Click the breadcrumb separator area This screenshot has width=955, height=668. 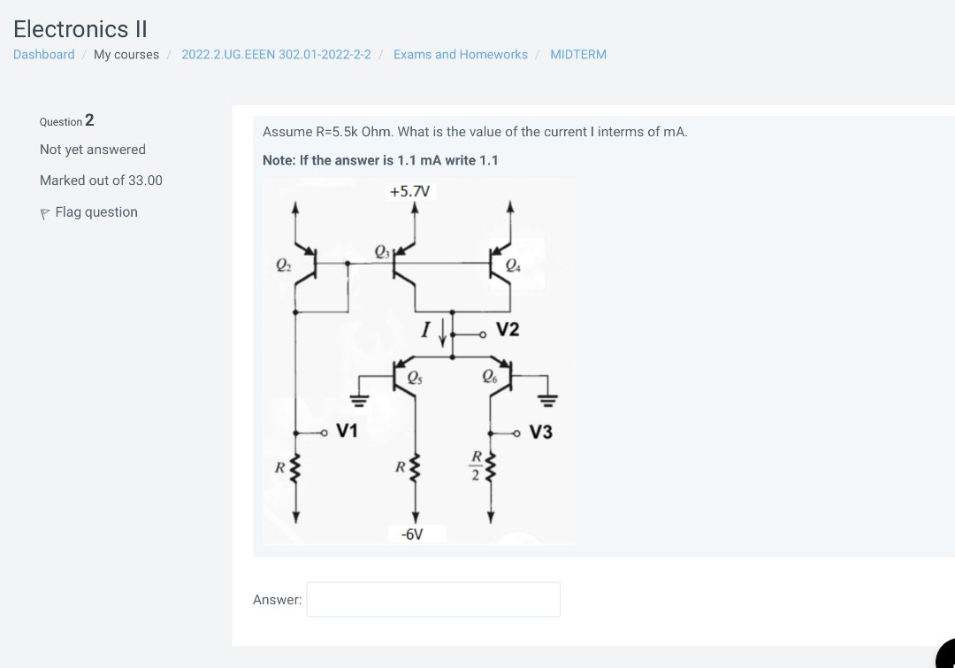point(83,54)
